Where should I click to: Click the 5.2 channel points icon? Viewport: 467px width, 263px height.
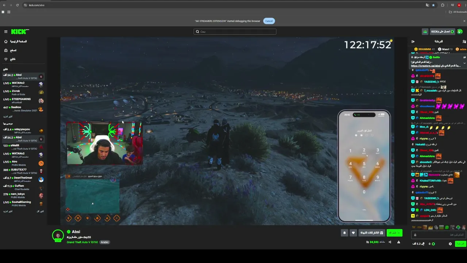pos(422,244)
